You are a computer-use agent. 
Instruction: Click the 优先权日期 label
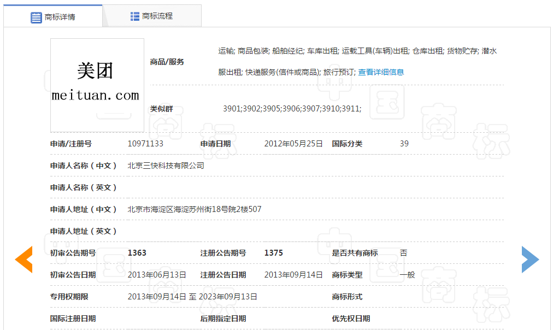[x=351, y=319]
